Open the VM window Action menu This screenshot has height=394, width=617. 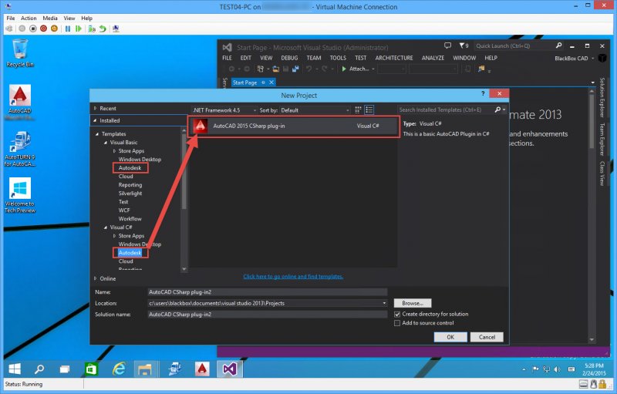[x=29, y=18]
